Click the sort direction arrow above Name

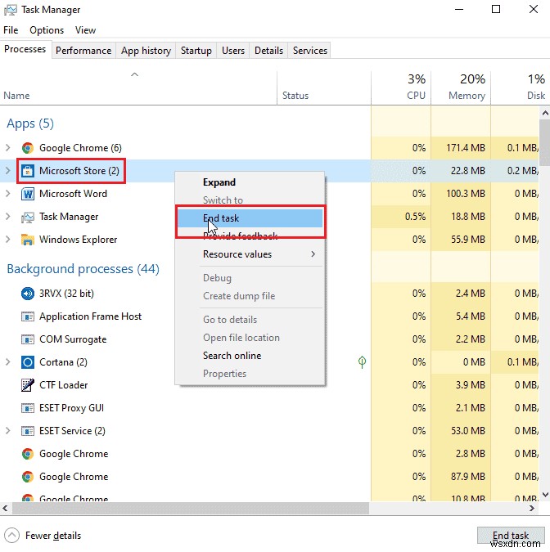[134, 74]
